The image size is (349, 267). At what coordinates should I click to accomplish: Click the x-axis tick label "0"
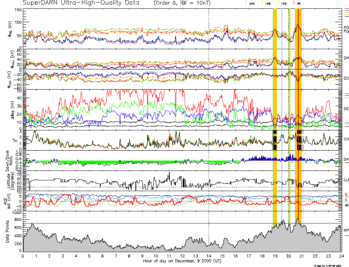point(23,256)
